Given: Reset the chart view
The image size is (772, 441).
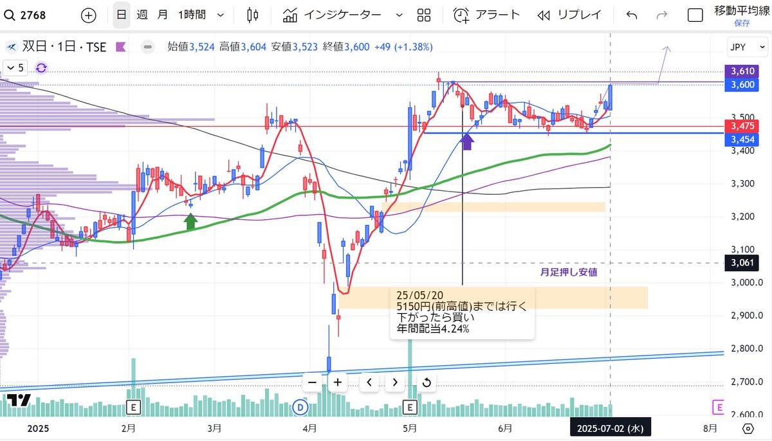Looking at the screenshot, I should point(427,382).
